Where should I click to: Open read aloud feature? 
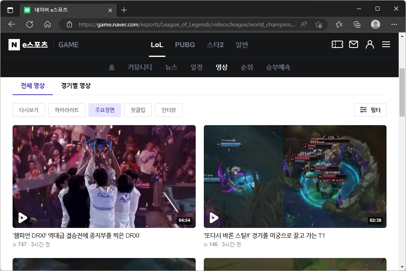tap(304, 24)
